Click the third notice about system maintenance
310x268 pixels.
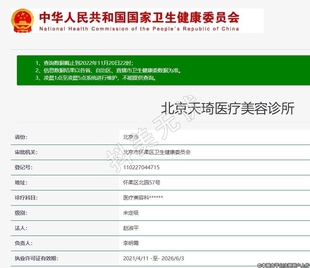(96, 78)
